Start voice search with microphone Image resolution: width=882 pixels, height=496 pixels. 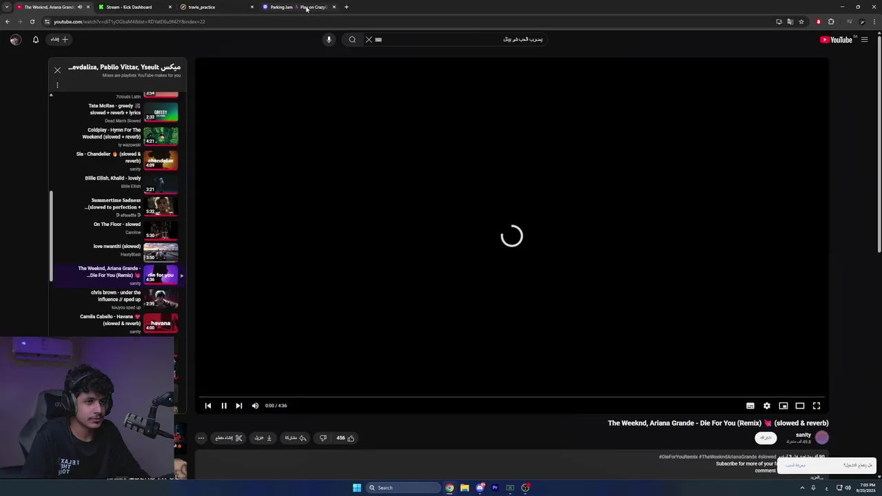[x=329, y=40]
